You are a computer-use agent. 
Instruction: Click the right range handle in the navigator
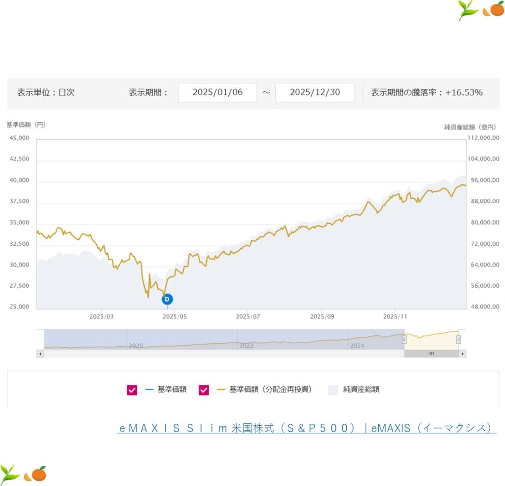pyautogui.click(x=459, y=339)
